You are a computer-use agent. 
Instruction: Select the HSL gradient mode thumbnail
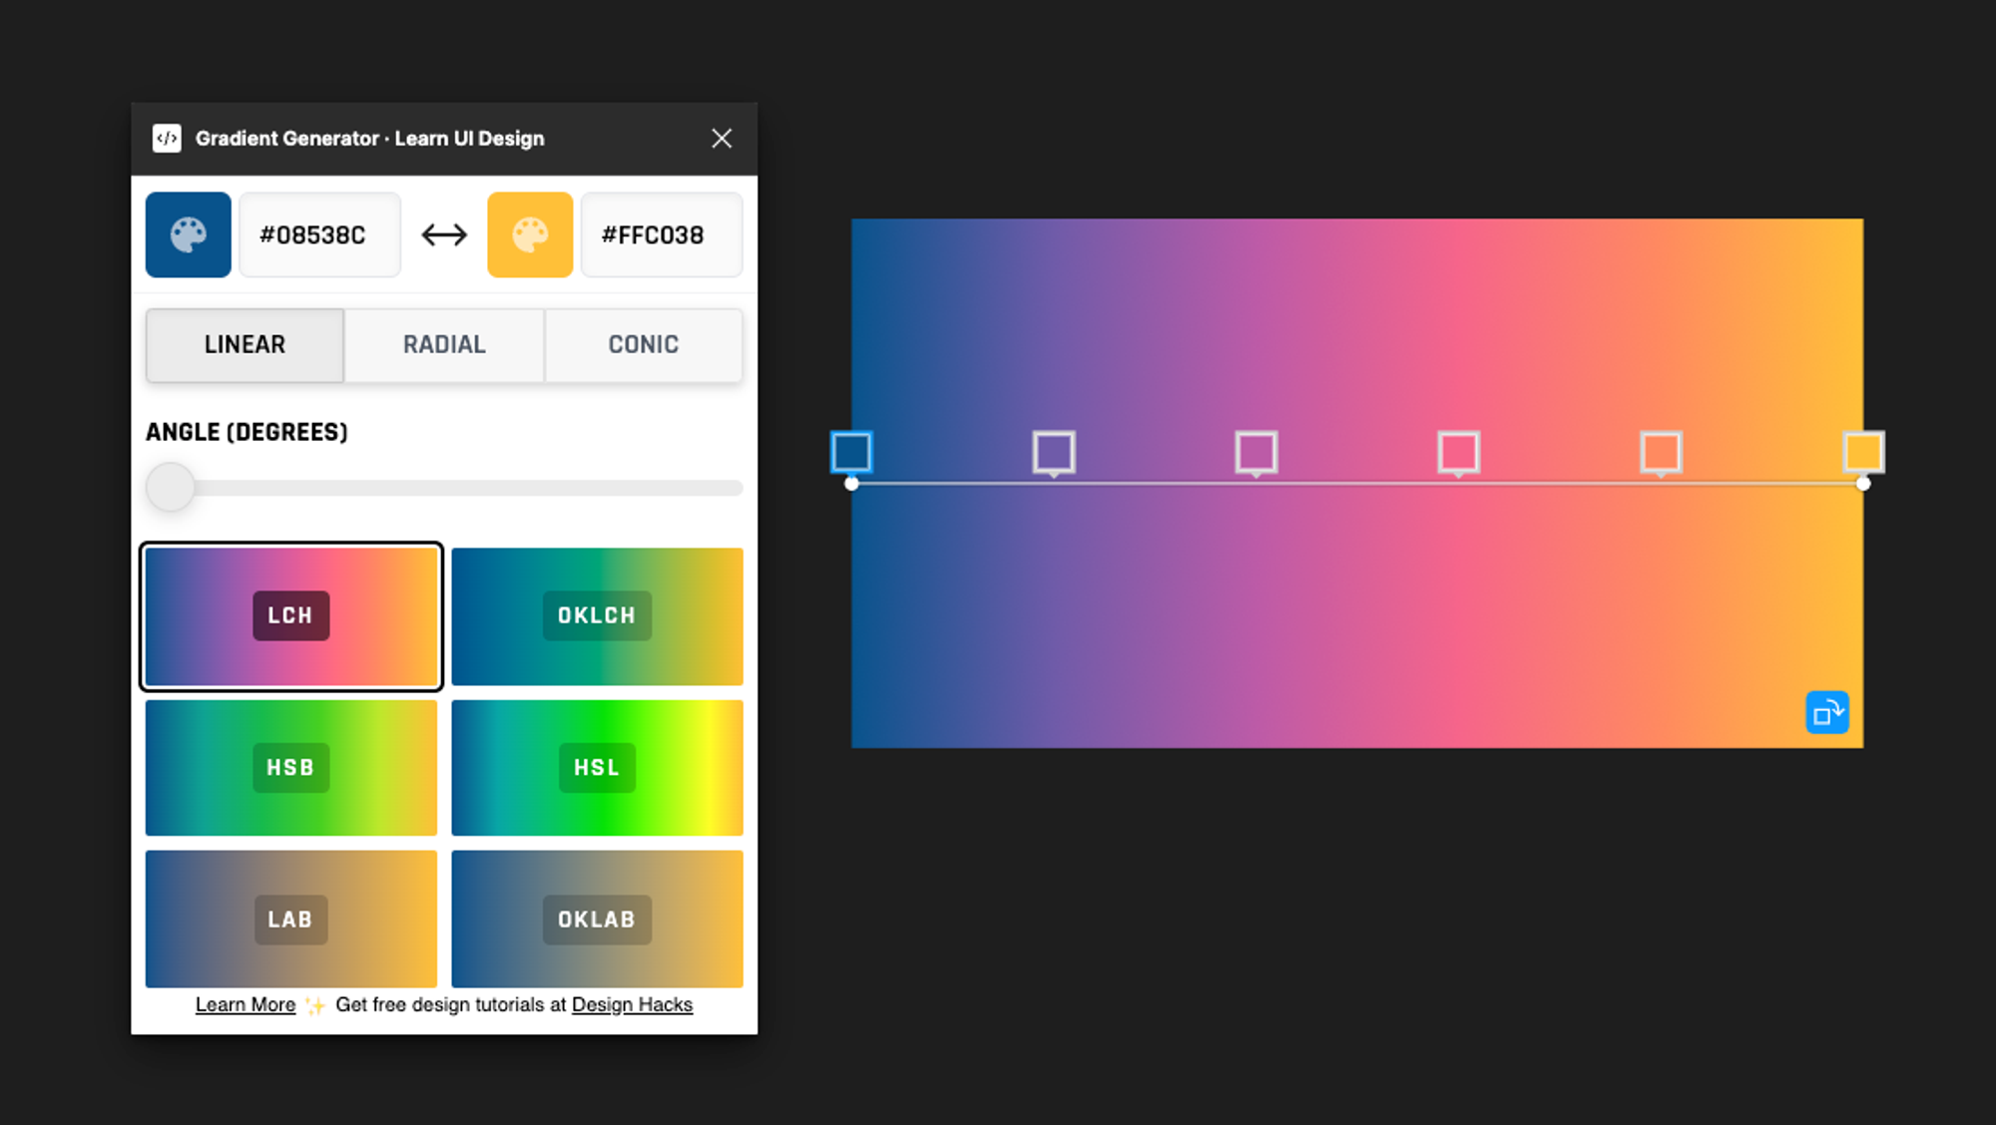tap(597, 766)
